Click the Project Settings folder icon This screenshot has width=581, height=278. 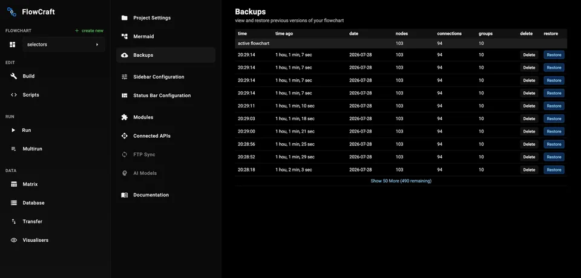125,18
